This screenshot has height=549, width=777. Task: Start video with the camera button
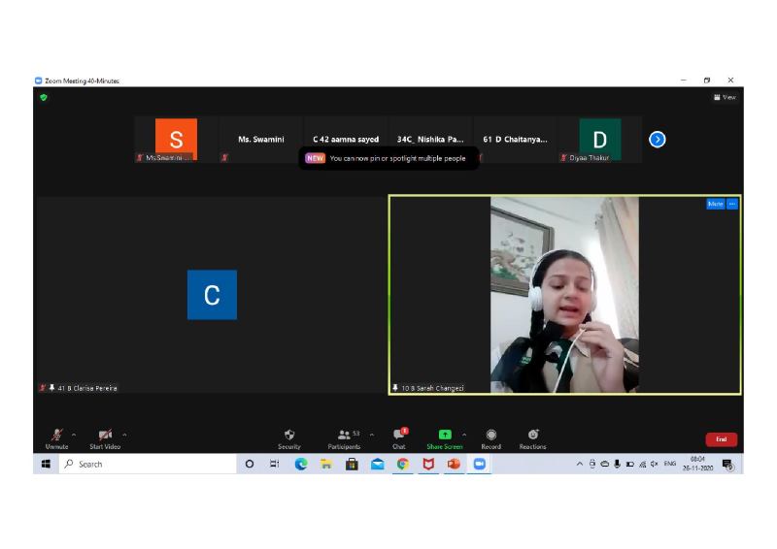[x=104, y=436]
